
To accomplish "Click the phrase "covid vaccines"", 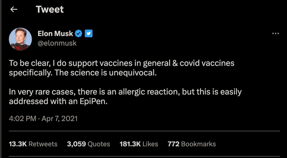I will (207, 63).
